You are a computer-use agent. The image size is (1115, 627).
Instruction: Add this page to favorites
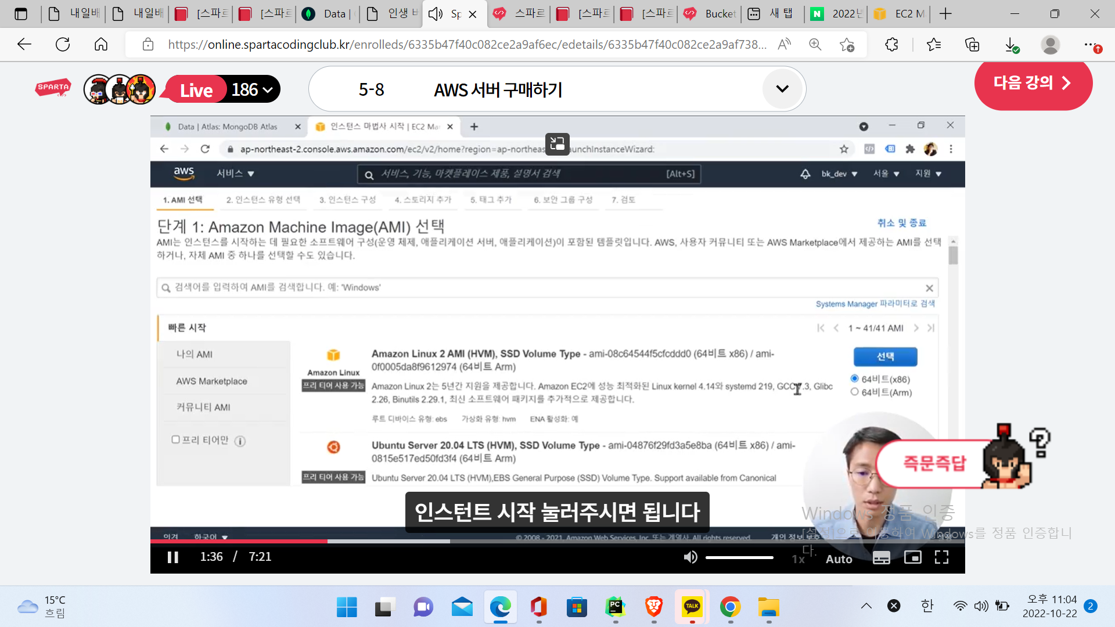pyautogui.click(x=847, y=44)
